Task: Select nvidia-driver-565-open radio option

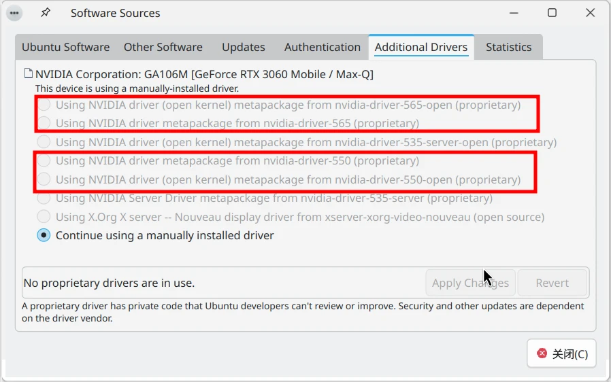Action: coord(44,105)
